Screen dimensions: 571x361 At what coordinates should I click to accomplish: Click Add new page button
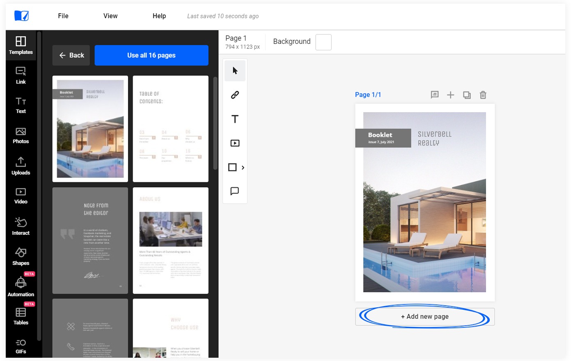coord(425,317)
